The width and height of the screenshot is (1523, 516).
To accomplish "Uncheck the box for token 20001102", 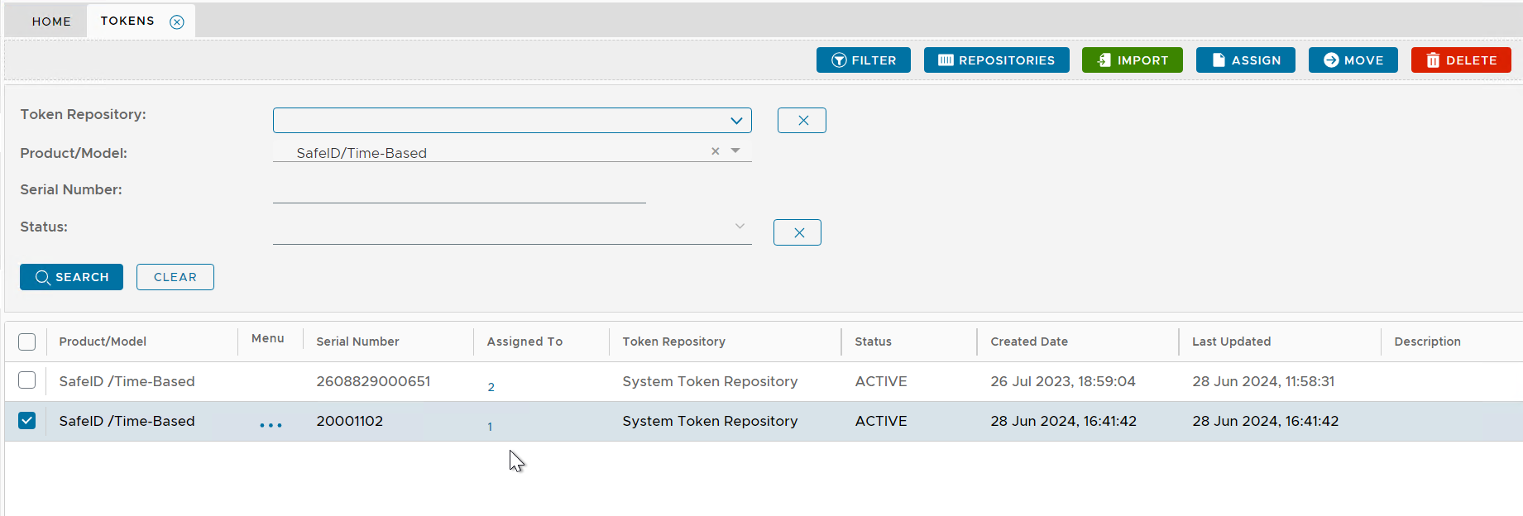I will 27,421.
